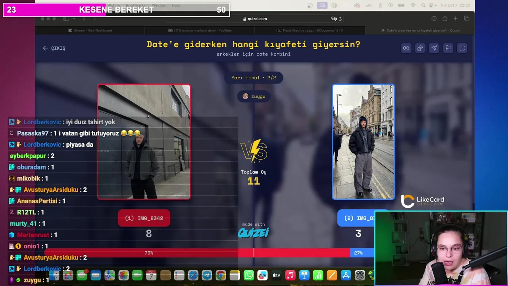
Task: Click the Yarı final 2/2 round label
Action: pos(254,77)
